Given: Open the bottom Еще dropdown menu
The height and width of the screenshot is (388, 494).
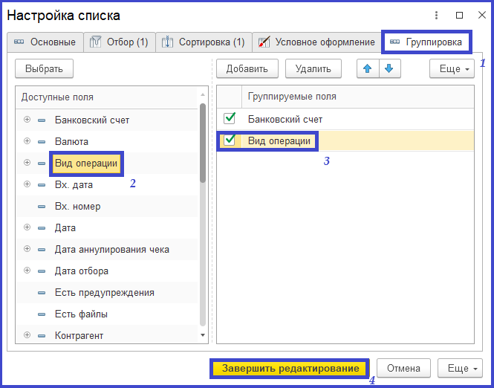Looking at the screenshot, I should click(461, 368).
